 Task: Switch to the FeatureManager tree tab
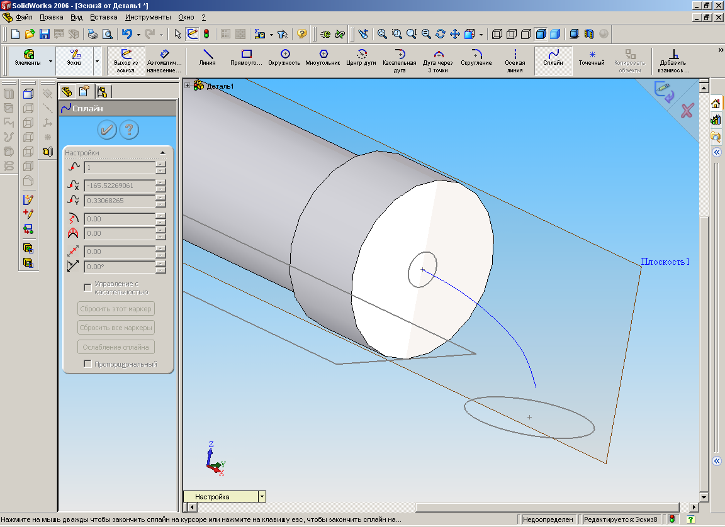click(x=67, y=91)
